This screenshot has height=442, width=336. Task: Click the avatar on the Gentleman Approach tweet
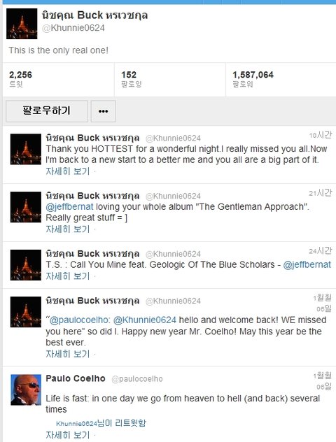pyautogui.click(x=26, y=207)
